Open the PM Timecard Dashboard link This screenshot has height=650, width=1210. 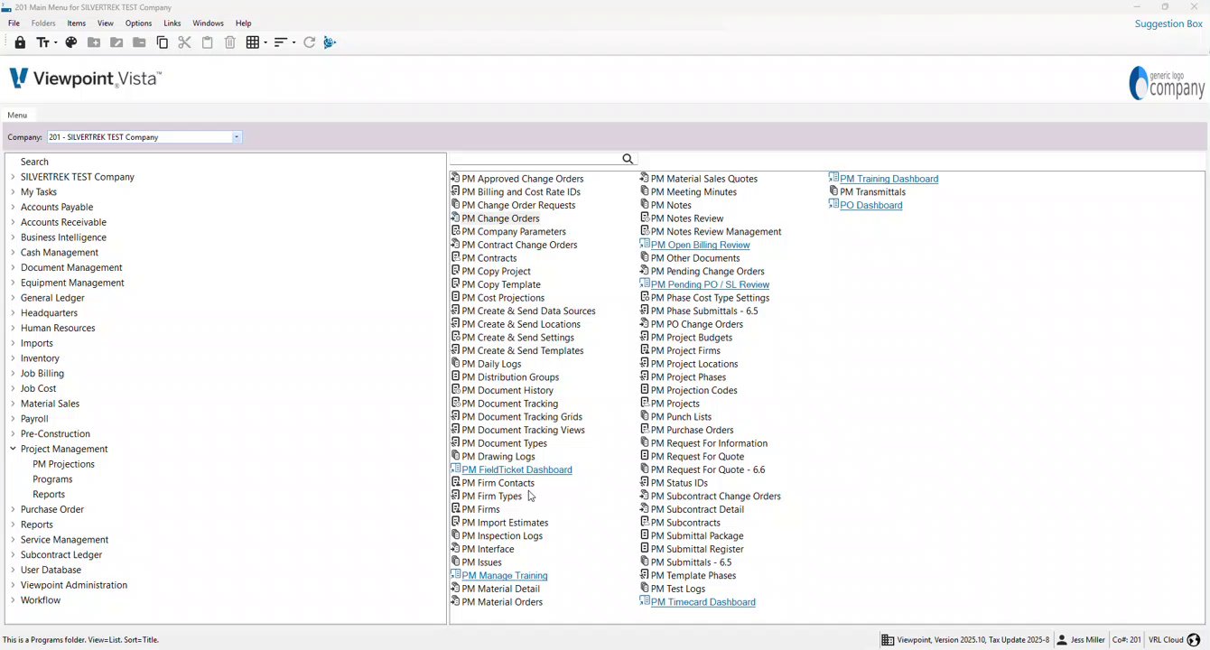tap(703, 602)
